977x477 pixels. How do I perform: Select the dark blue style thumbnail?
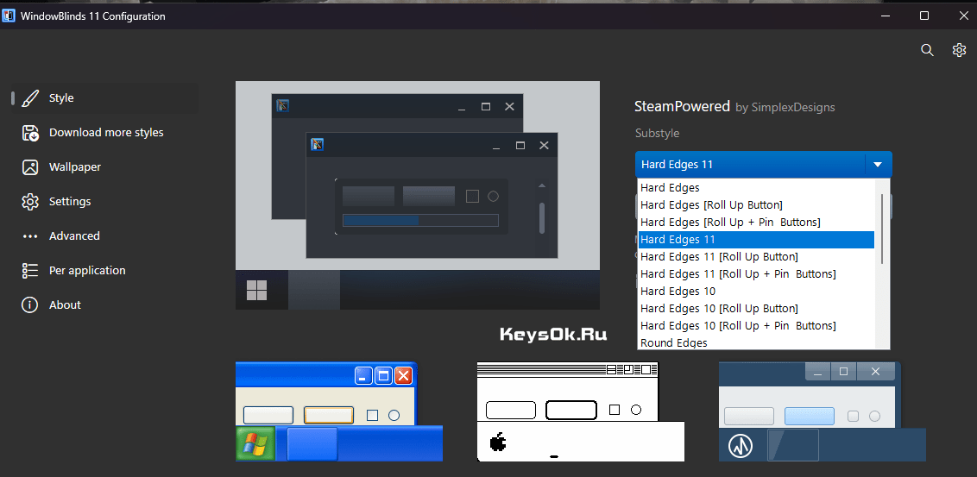point(823,411)
